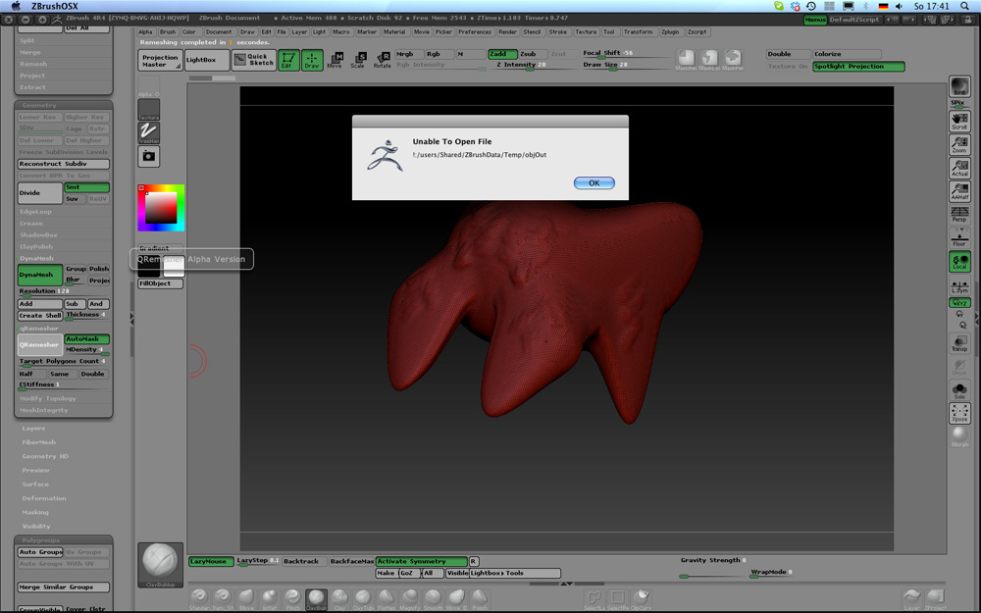Image resolution: width=981 pixels, height=613 pixels.
Task: Click the Divide button
Action: tap(40, 193)
